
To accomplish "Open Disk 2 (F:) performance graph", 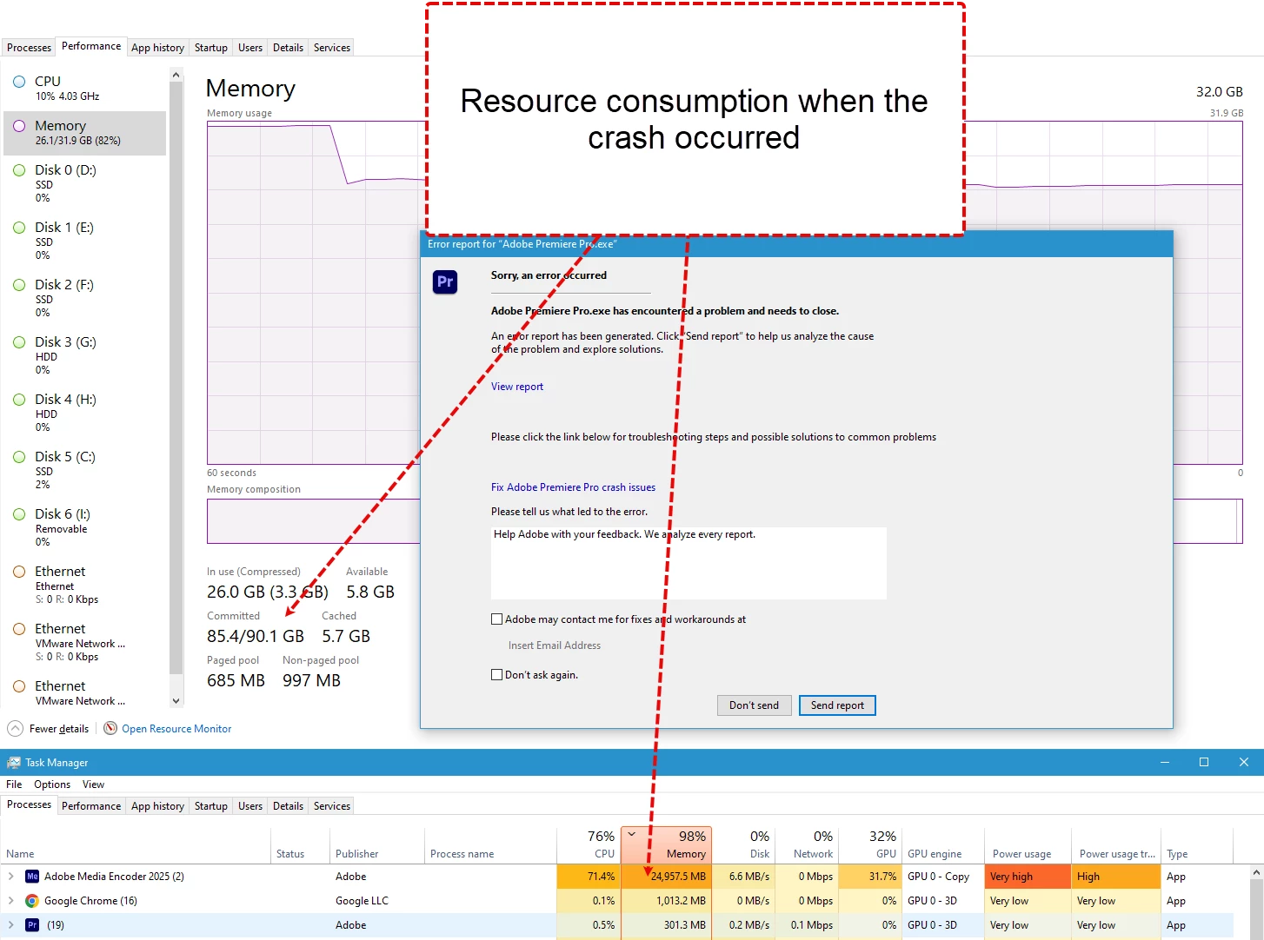I will click(84, 298).
